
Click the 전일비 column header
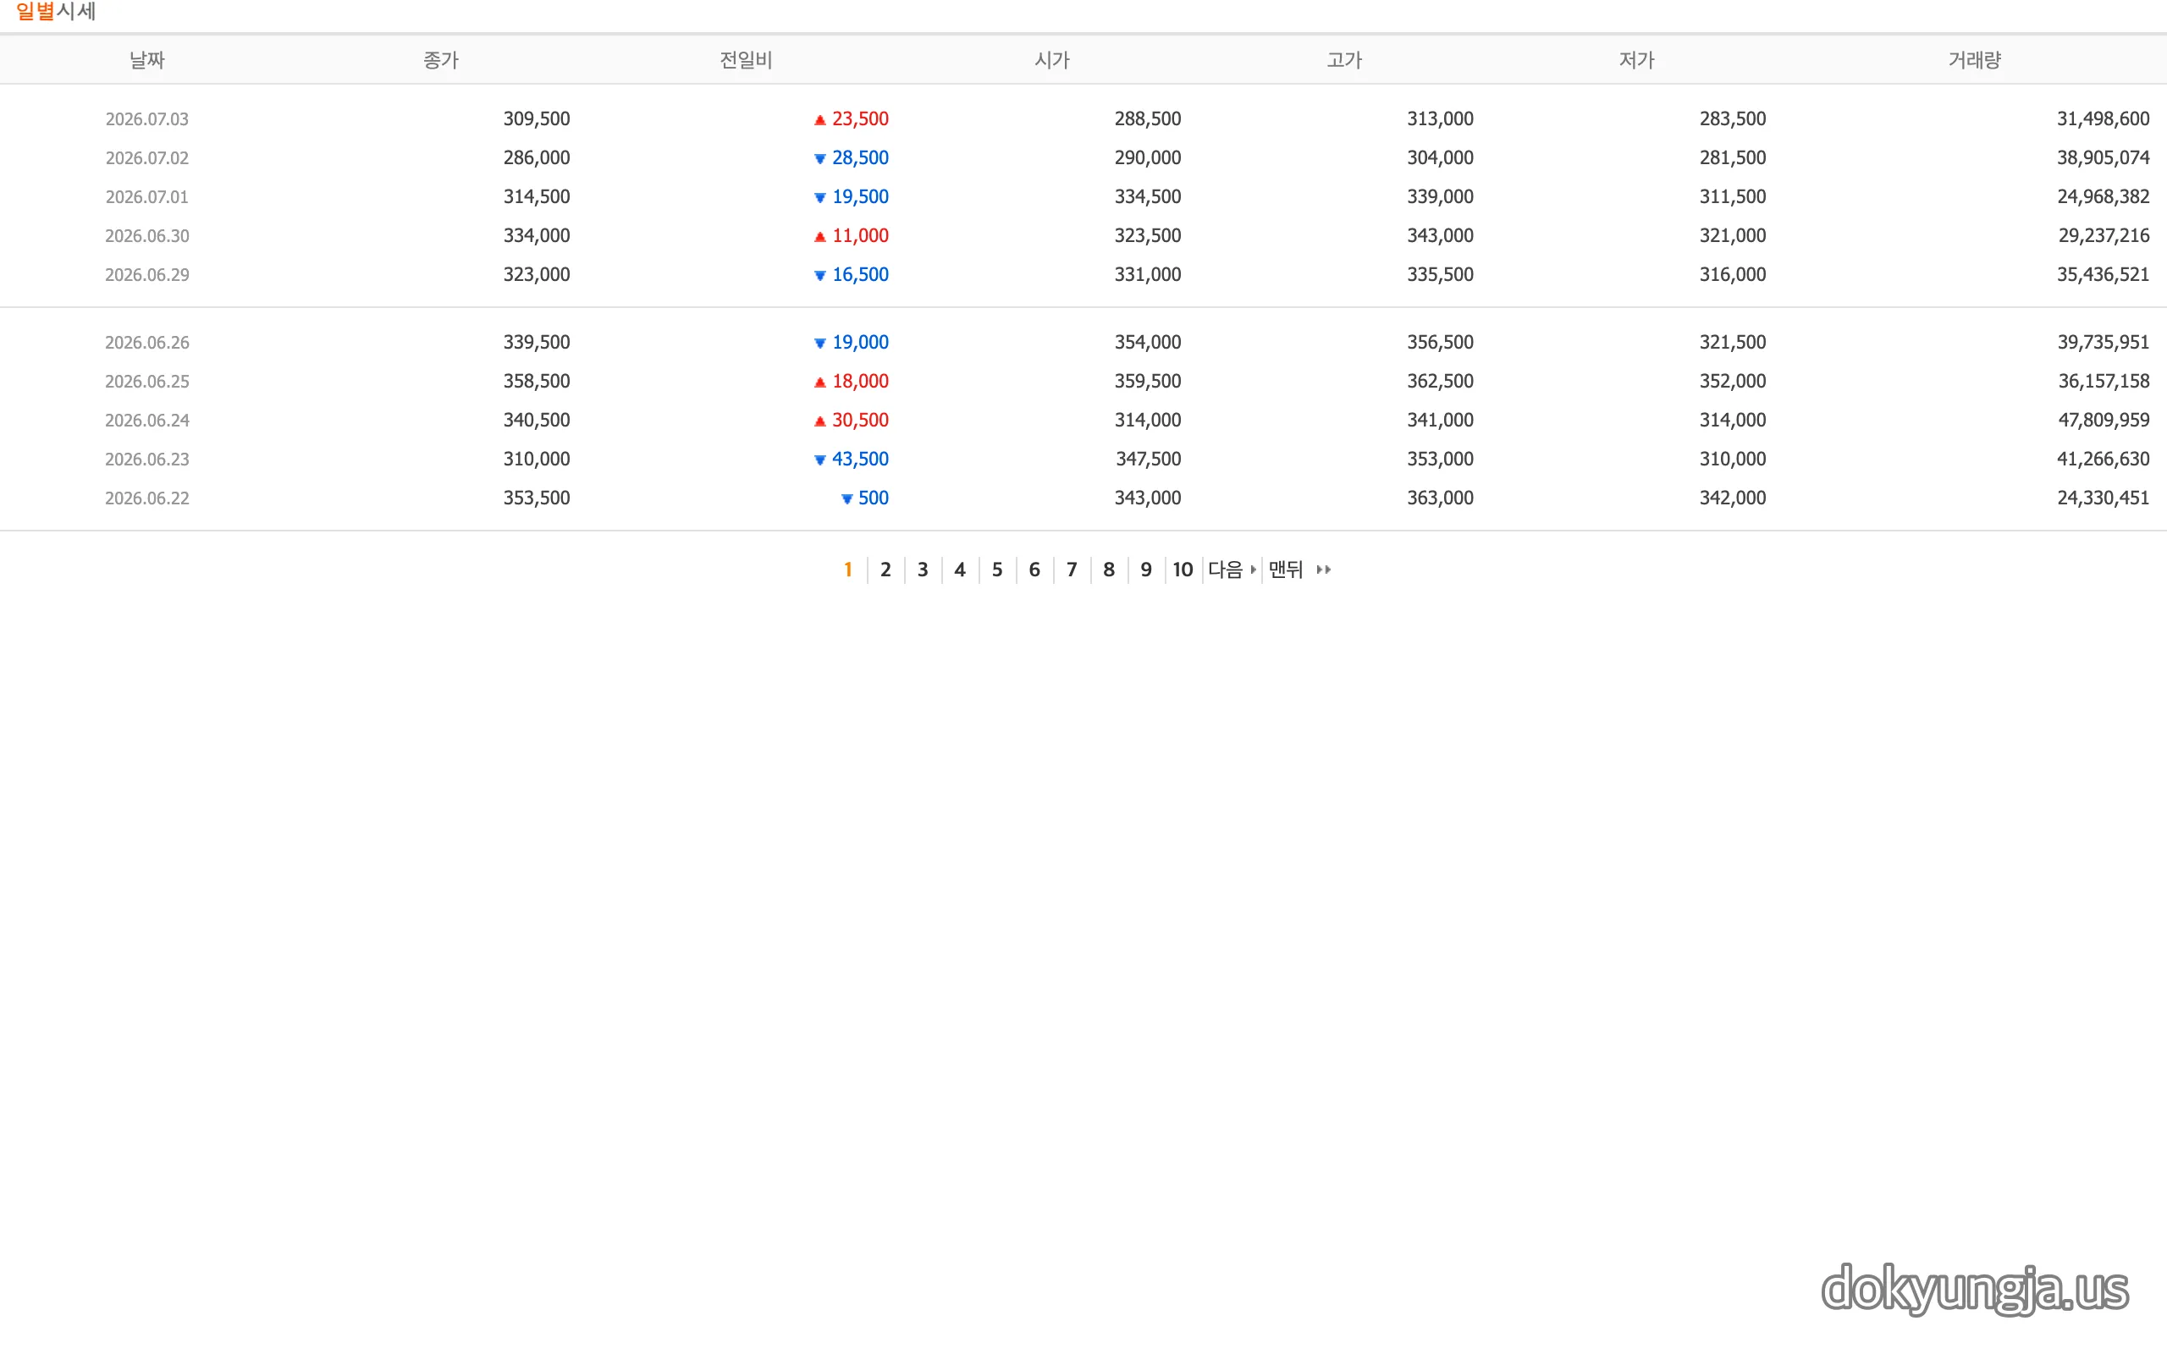point(746,60)
